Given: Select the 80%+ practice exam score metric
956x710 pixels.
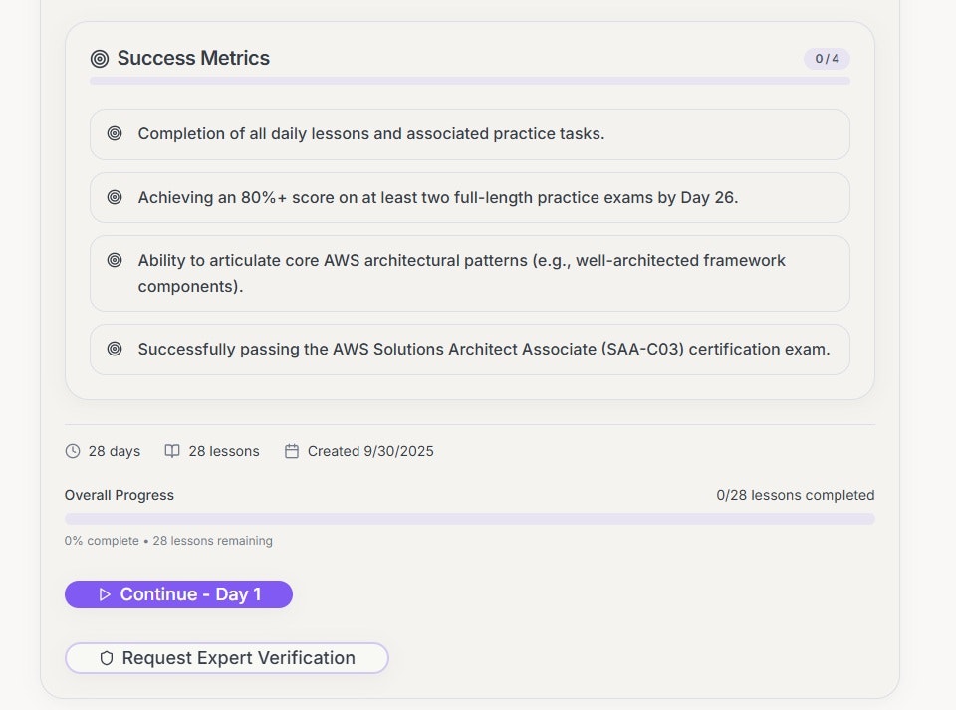Looking at the screenshot, I should [469, 198].
